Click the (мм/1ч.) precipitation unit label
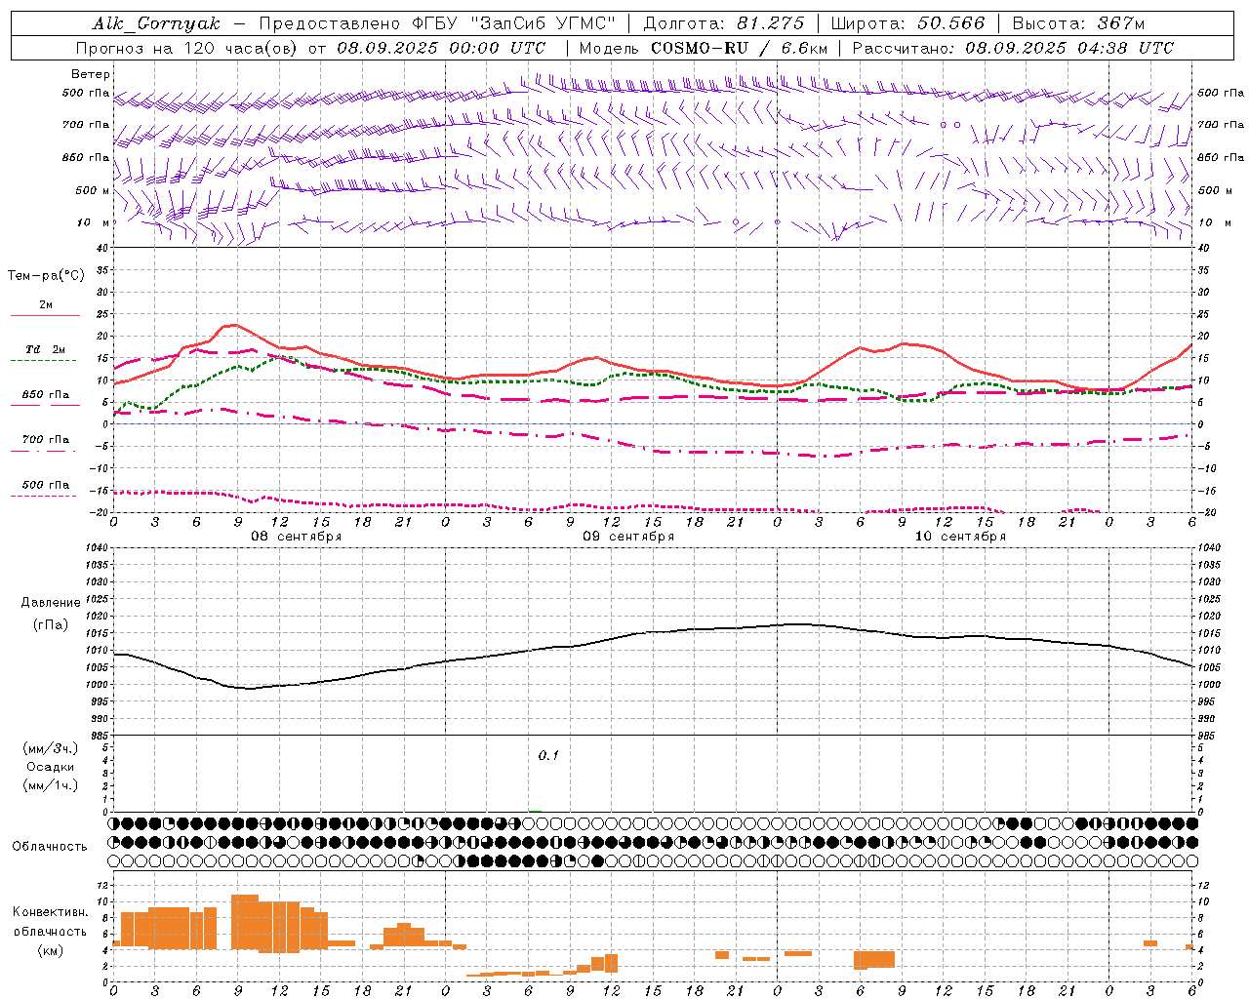Image resolution: width=1249 pixels, height=999 pixels. [51, 785]
